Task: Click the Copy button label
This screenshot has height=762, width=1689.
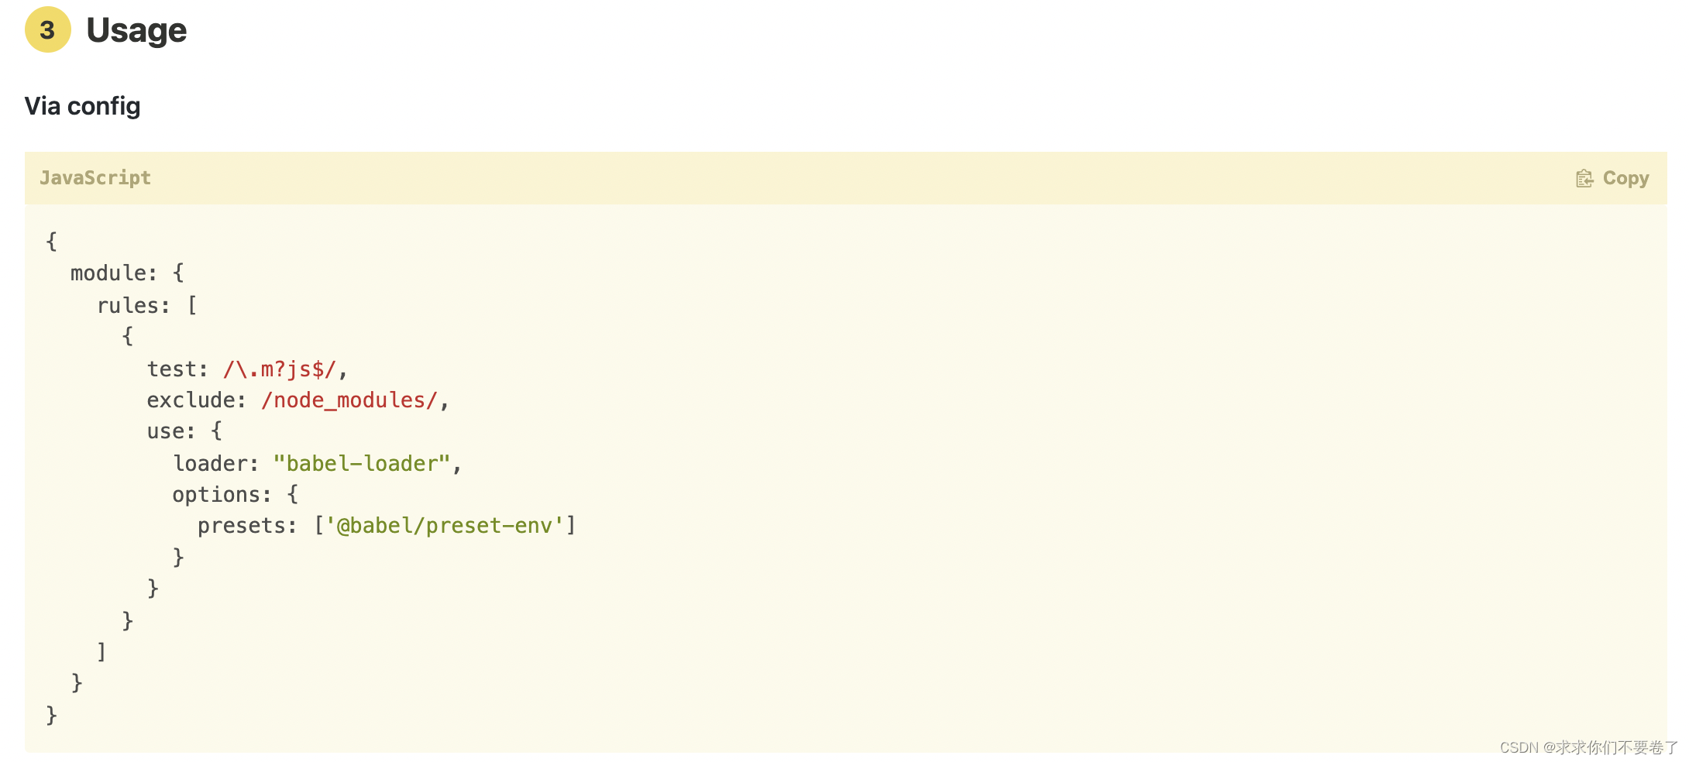Action: click(1625, 179)
